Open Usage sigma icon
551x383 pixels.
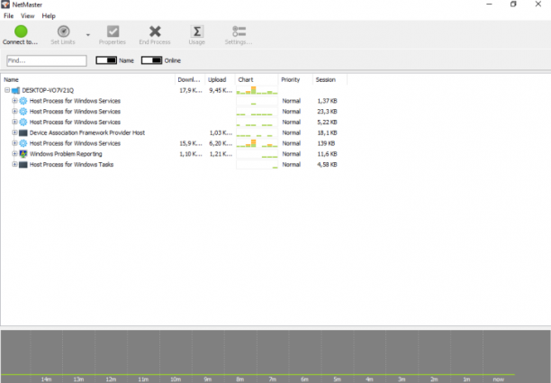point(197,32)
